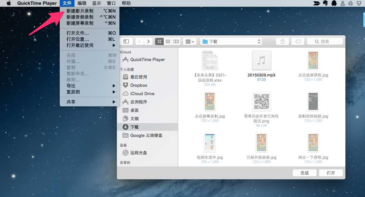Click the Evernote elephant menu bar icon
Viewport: 365px width, 197px height.
(325, 3)
